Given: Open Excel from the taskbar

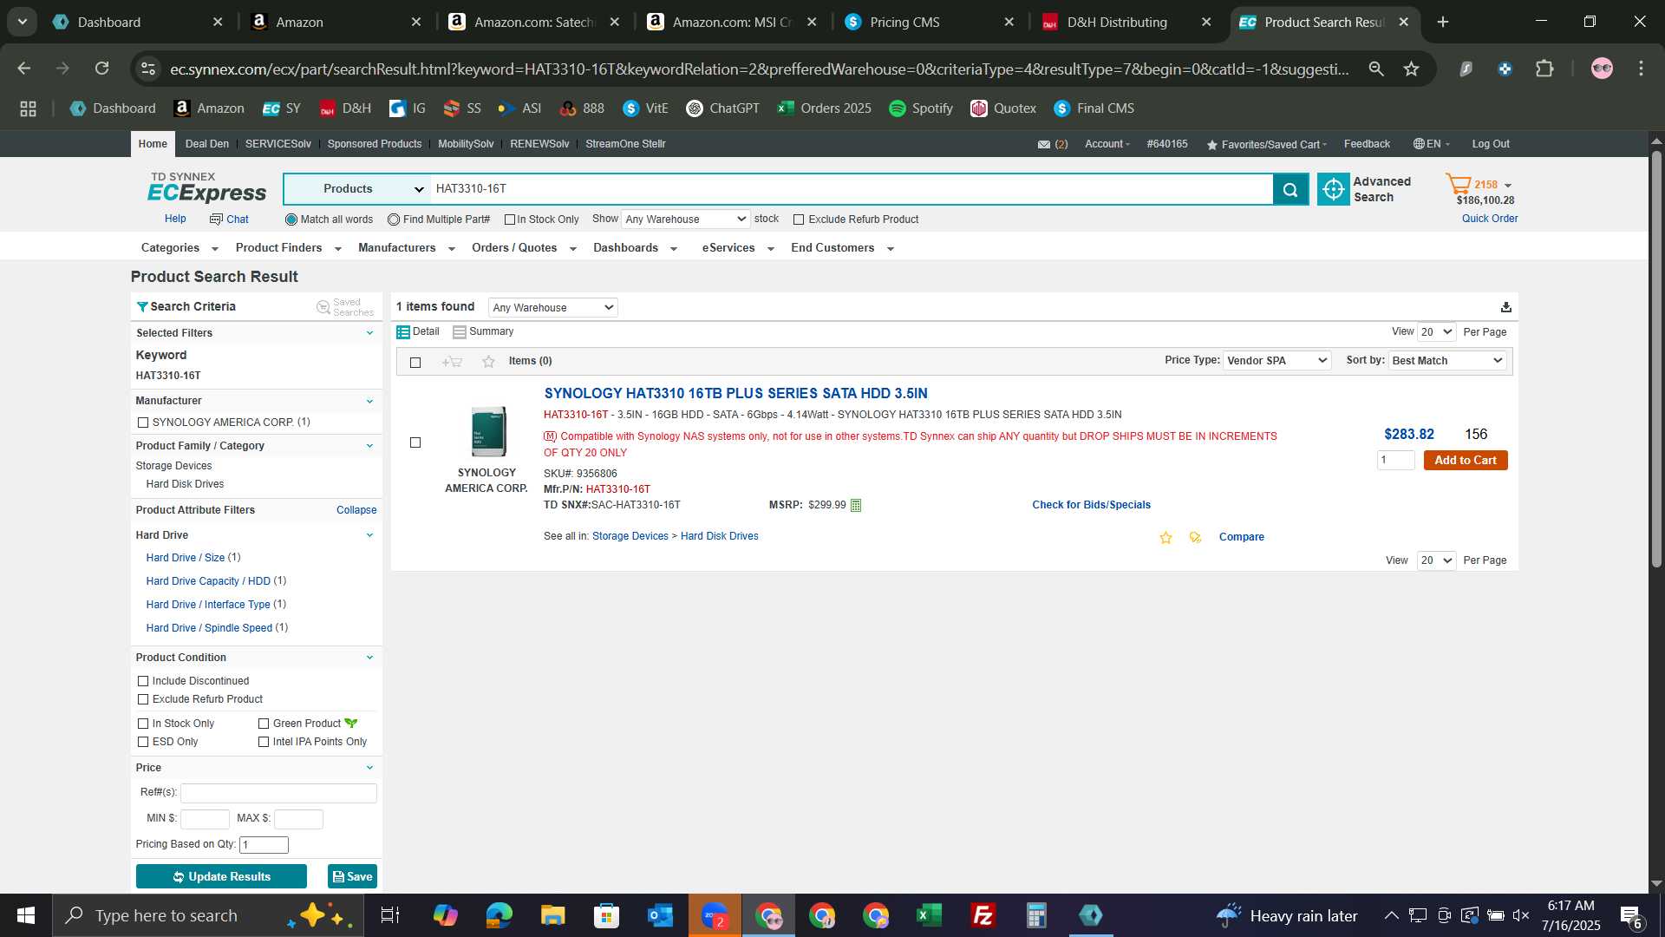Looking at the screenshot, I should coord(929,915).
